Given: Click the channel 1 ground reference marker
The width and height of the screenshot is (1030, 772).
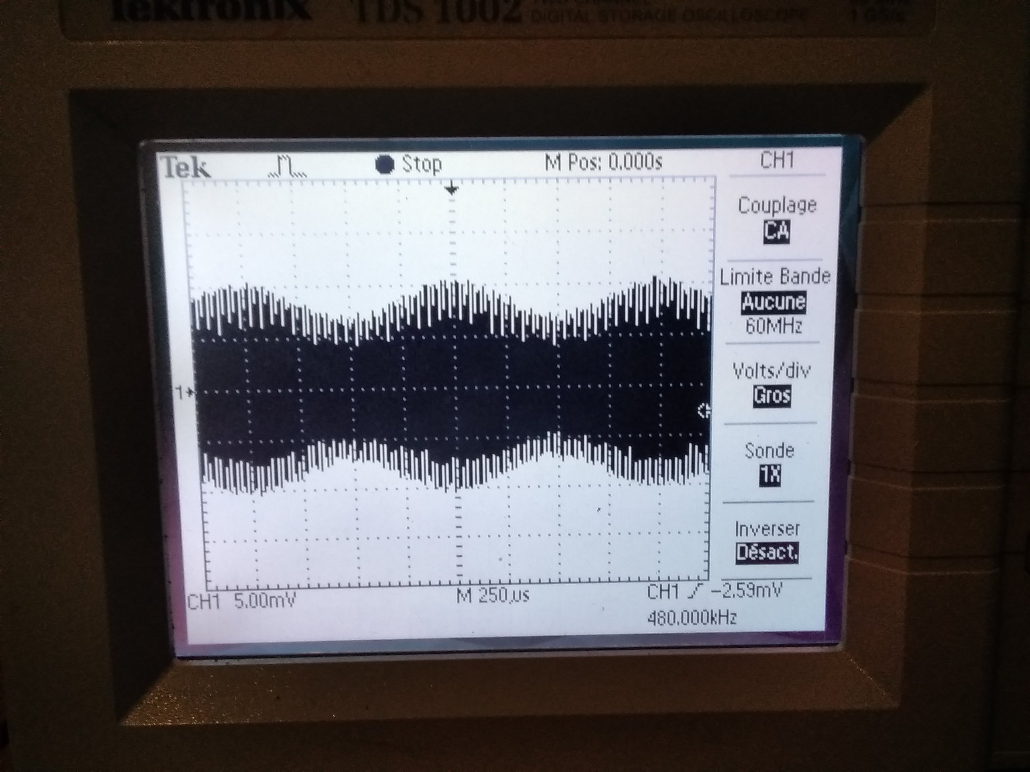Looking at the screenshot, I should click(x=185, y=393).
